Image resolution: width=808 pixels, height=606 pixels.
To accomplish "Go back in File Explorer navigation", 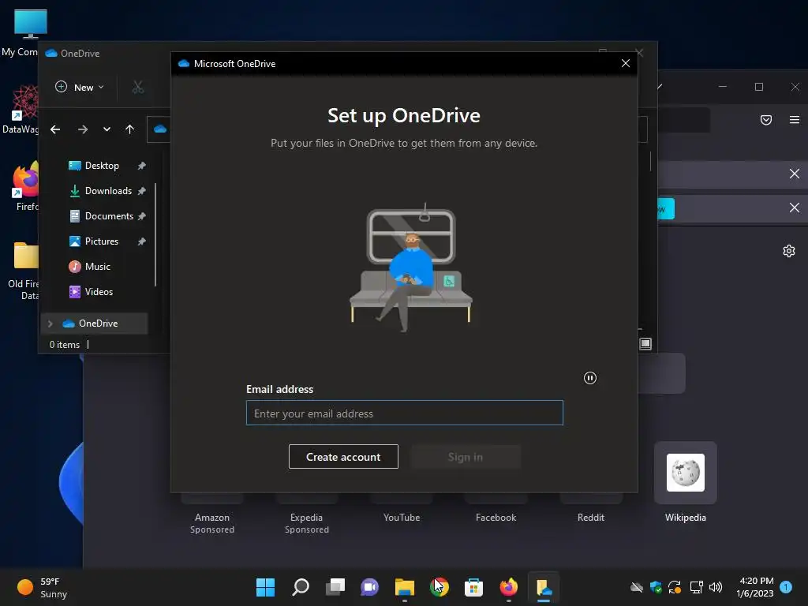I will [x=55, y=129].
